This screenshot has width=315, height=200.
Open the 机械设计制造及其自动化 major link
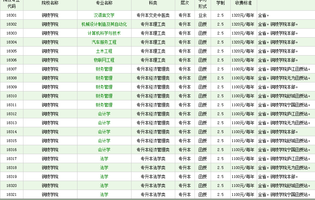(104, 24)
